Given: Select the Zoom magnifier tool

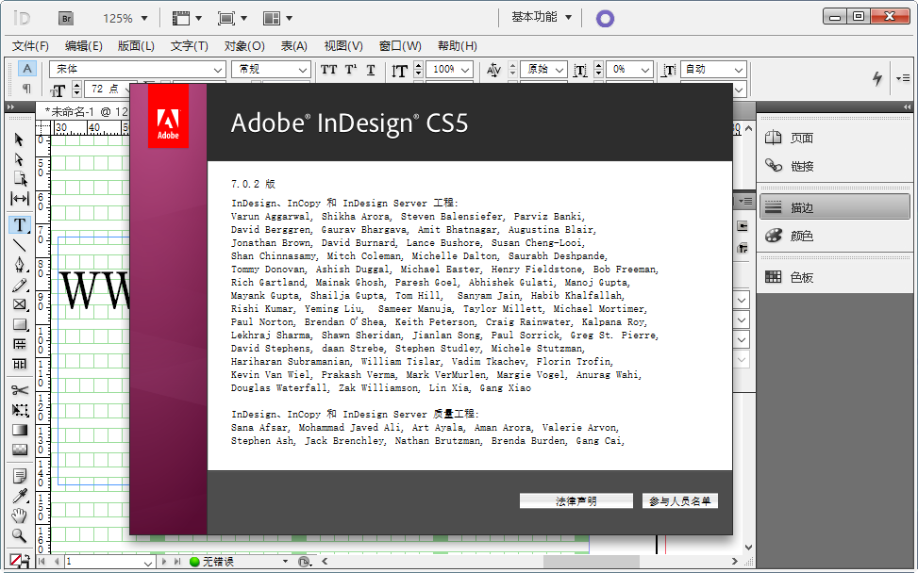Looking at the screenshot, I should 19,535.
